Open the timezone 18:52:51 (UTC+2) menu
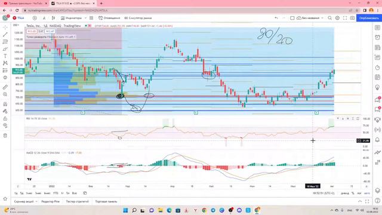 (324, 193)
